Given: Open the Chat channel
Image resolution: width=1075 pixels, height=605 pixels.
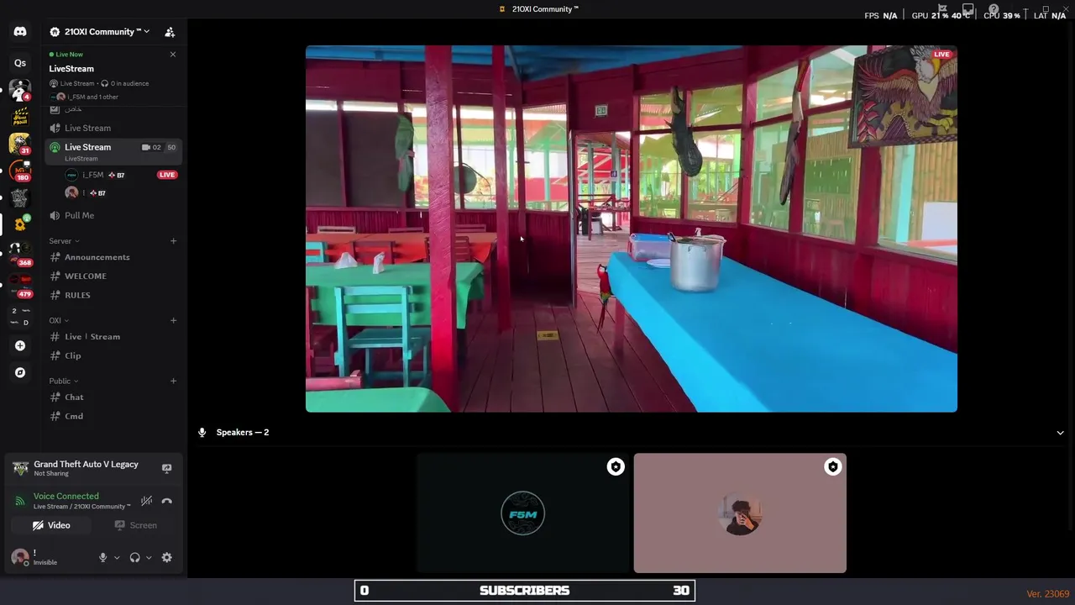Looking at the screenshot, I should 113,397.
